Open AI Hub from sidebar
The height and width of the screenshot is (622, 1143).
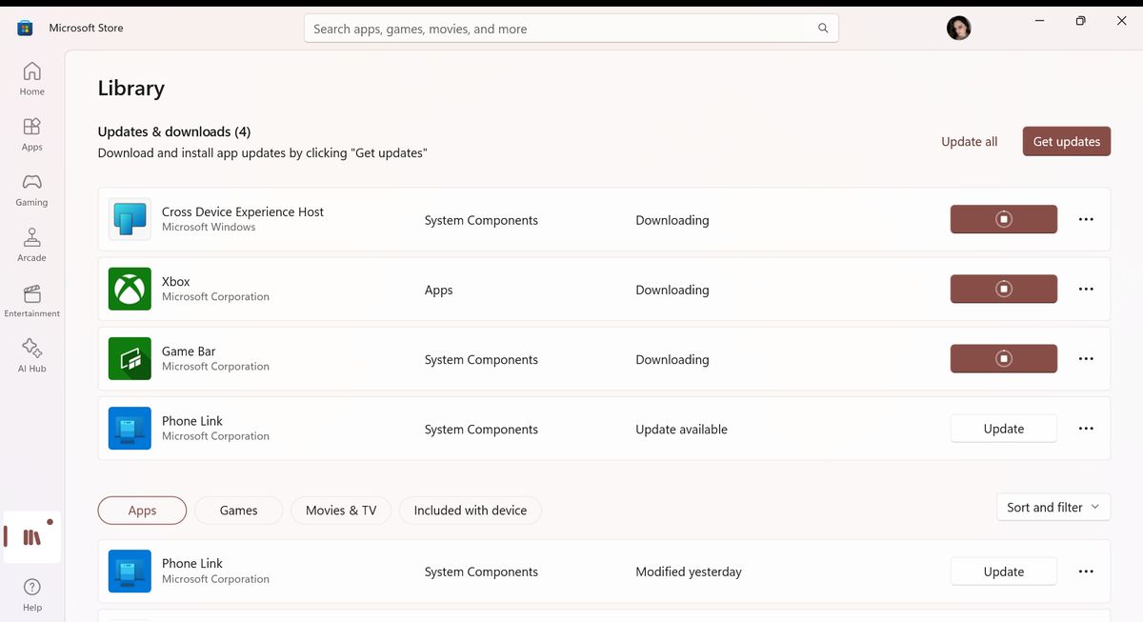pos(31,355)
